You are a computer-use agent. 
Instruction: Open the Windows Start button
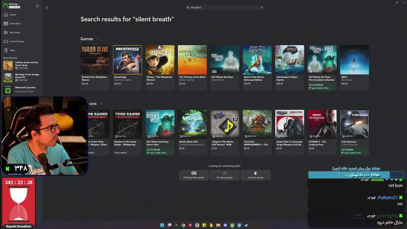click(162, 225)
